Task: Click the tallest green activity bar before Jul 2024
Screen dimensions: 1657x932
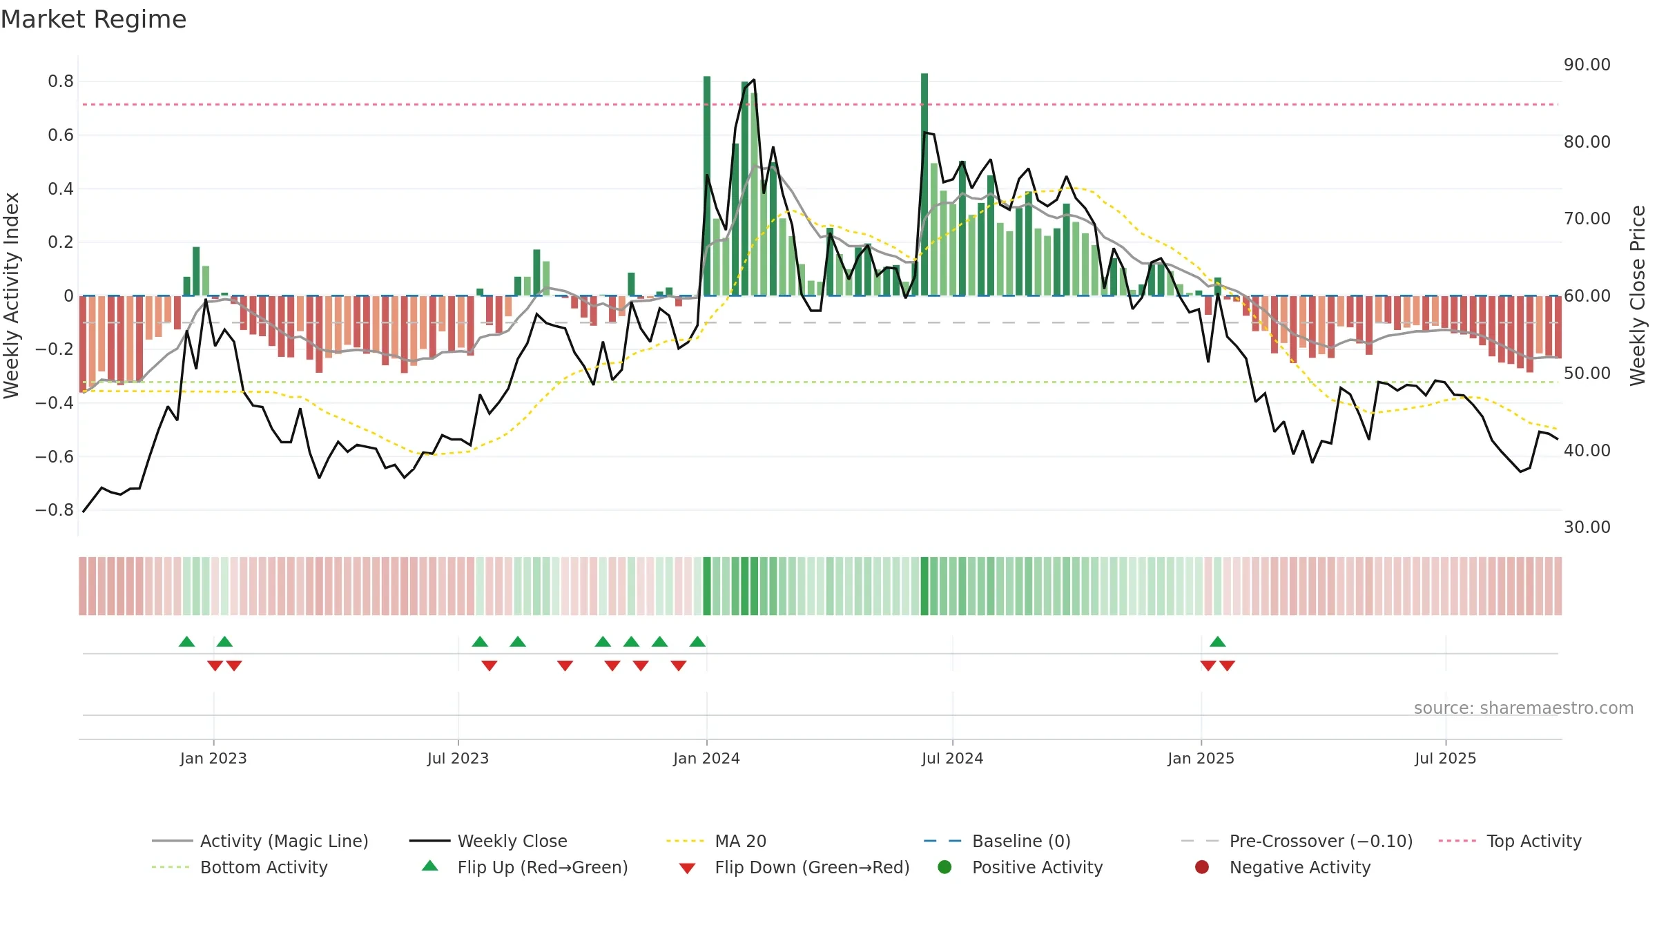Action: click(924, 184)
